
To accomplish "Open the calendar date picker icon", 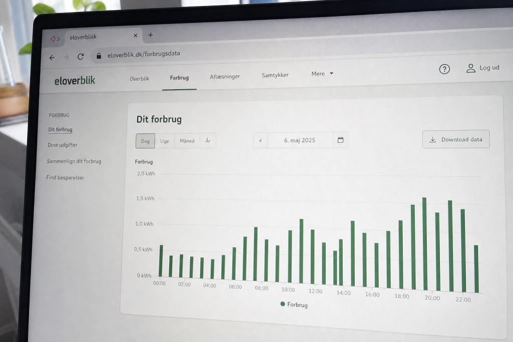I will [340, 140].
